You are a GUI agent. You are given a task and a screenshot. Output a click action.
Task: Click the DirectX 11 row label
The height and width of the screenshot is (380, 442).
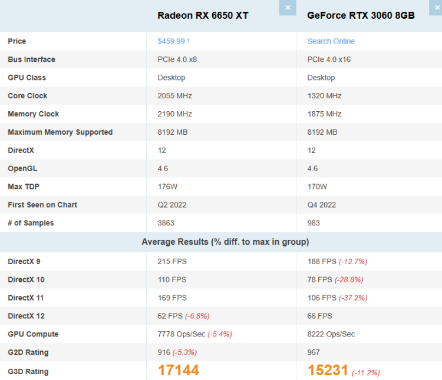(x=26, y=298)
